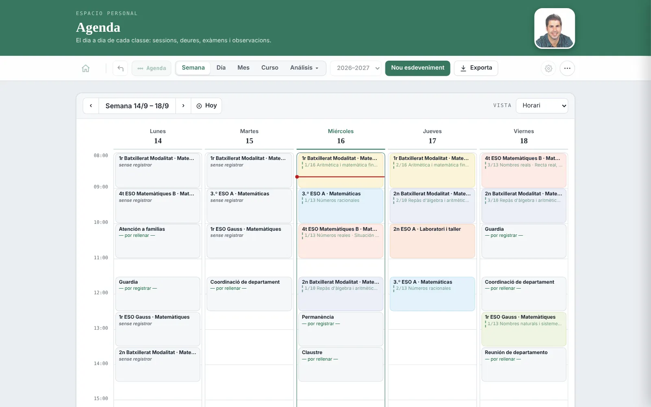Open Friday 4t ESO Matemàtiques B class
The width and height of the screenshot is (651, 407).
tap(524, 170)
